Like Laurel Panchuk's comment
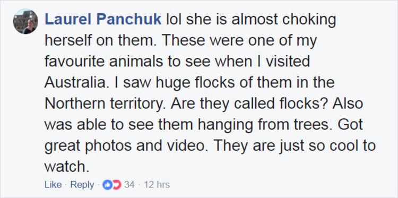The width and height of the screenshot is (398, 198). [53, 185]
